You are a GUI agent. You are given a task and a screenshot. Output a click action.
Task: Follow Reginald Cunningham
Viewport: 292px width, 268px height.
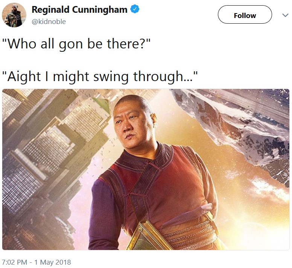[x=245, y=15]
